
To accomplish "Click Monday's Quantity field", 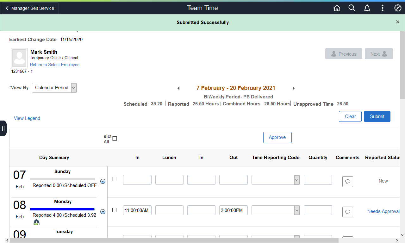I will click(318, 210).
